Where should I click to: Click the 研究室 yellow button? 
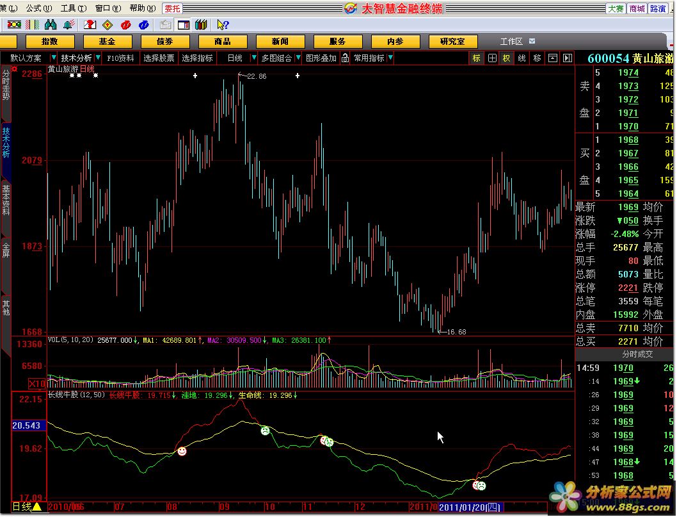tap(453, 42)
